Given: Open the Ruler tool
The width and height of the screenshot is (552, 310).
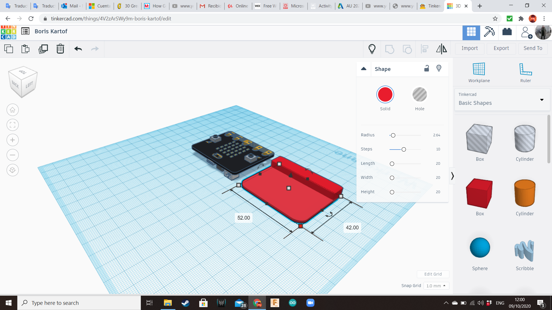Looking at the screenshot, I should [526, 72].
